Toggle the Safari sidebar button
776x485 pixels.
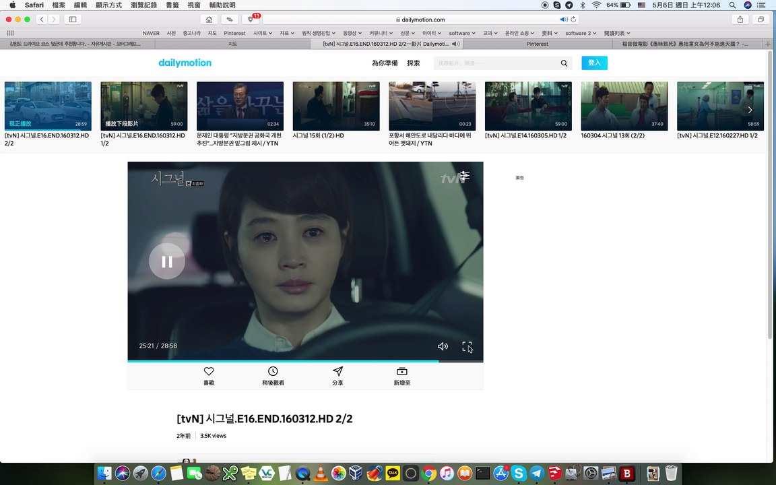tap(72, 20)
